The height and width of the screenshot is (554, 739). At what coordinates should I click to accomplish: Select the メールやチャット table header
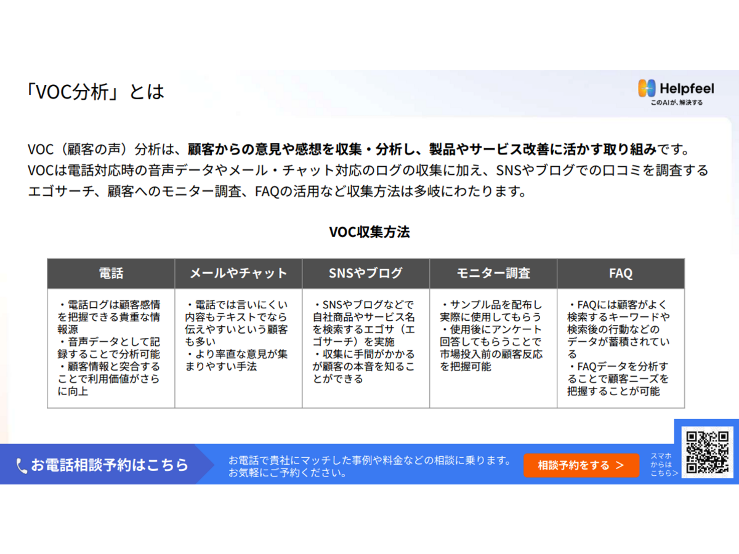238,273
